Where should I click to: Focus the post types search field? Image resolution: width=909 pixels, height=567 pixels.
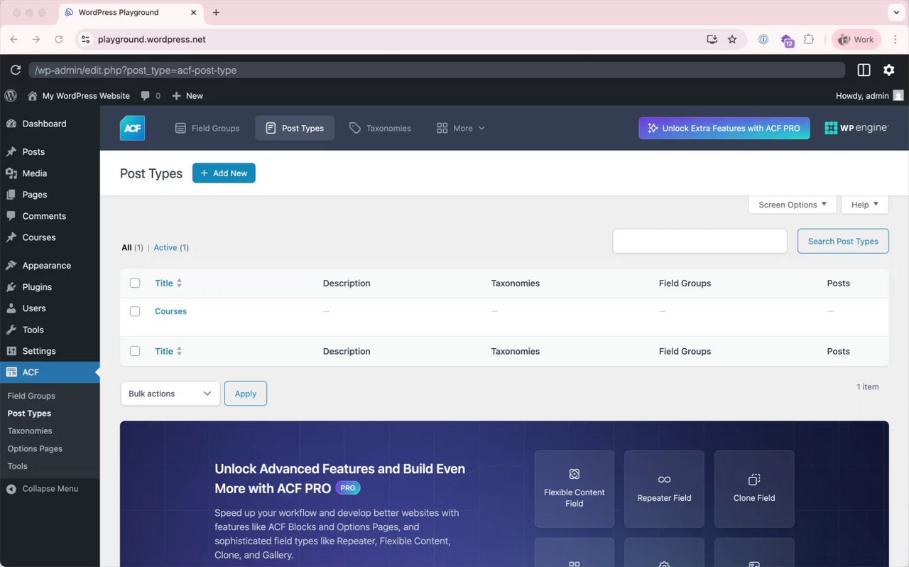coord(700,241)
